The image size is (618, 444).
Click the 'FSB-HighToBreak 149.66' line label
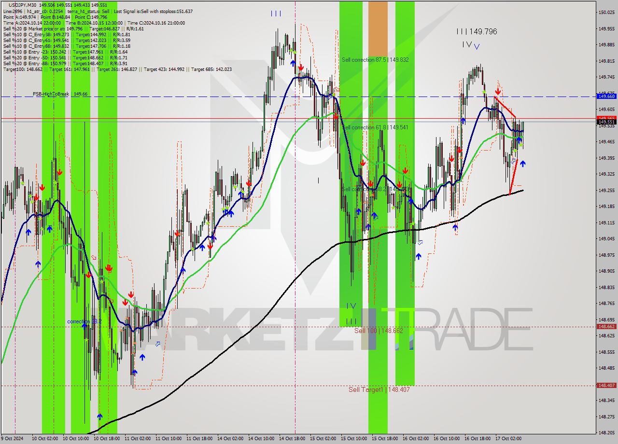tap(60, 94)
